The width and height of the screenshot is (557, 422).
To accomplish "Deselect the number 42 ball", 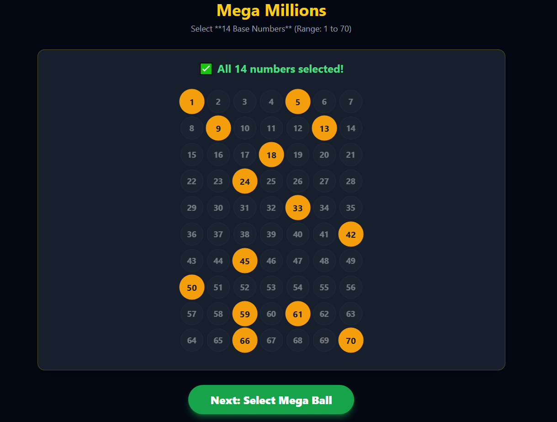I will tap(350, 234).
